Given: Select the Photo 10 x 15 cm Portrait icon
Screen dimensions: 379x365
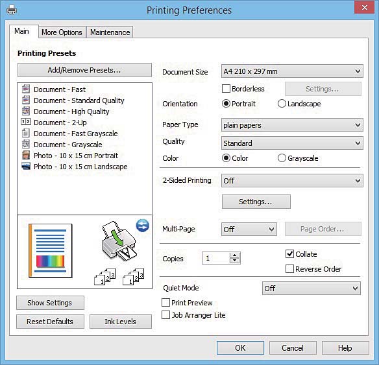Looking at the screenshot, I should (x=26, y=155).
